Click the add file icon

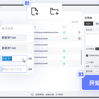click(x=35, y=11)
